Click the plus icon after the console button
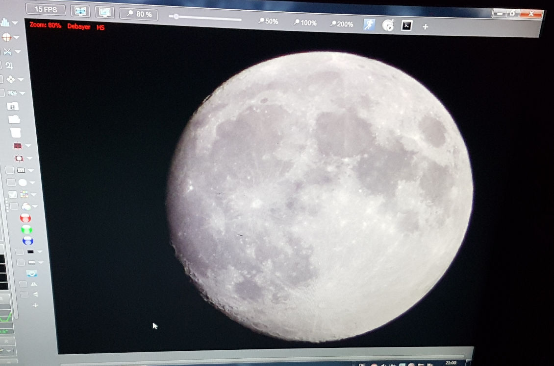Screen dimensions: 554x366 coord(426,27)
